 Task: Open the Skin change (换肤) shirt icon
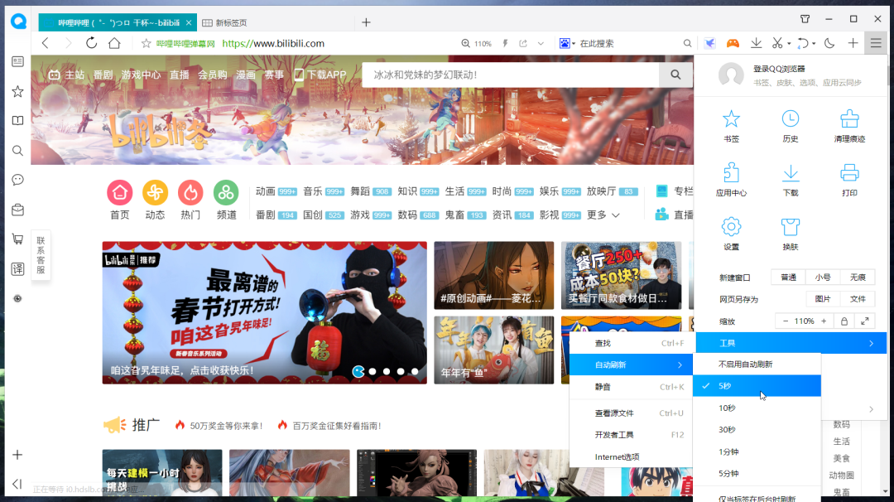[x=791, y=227]
